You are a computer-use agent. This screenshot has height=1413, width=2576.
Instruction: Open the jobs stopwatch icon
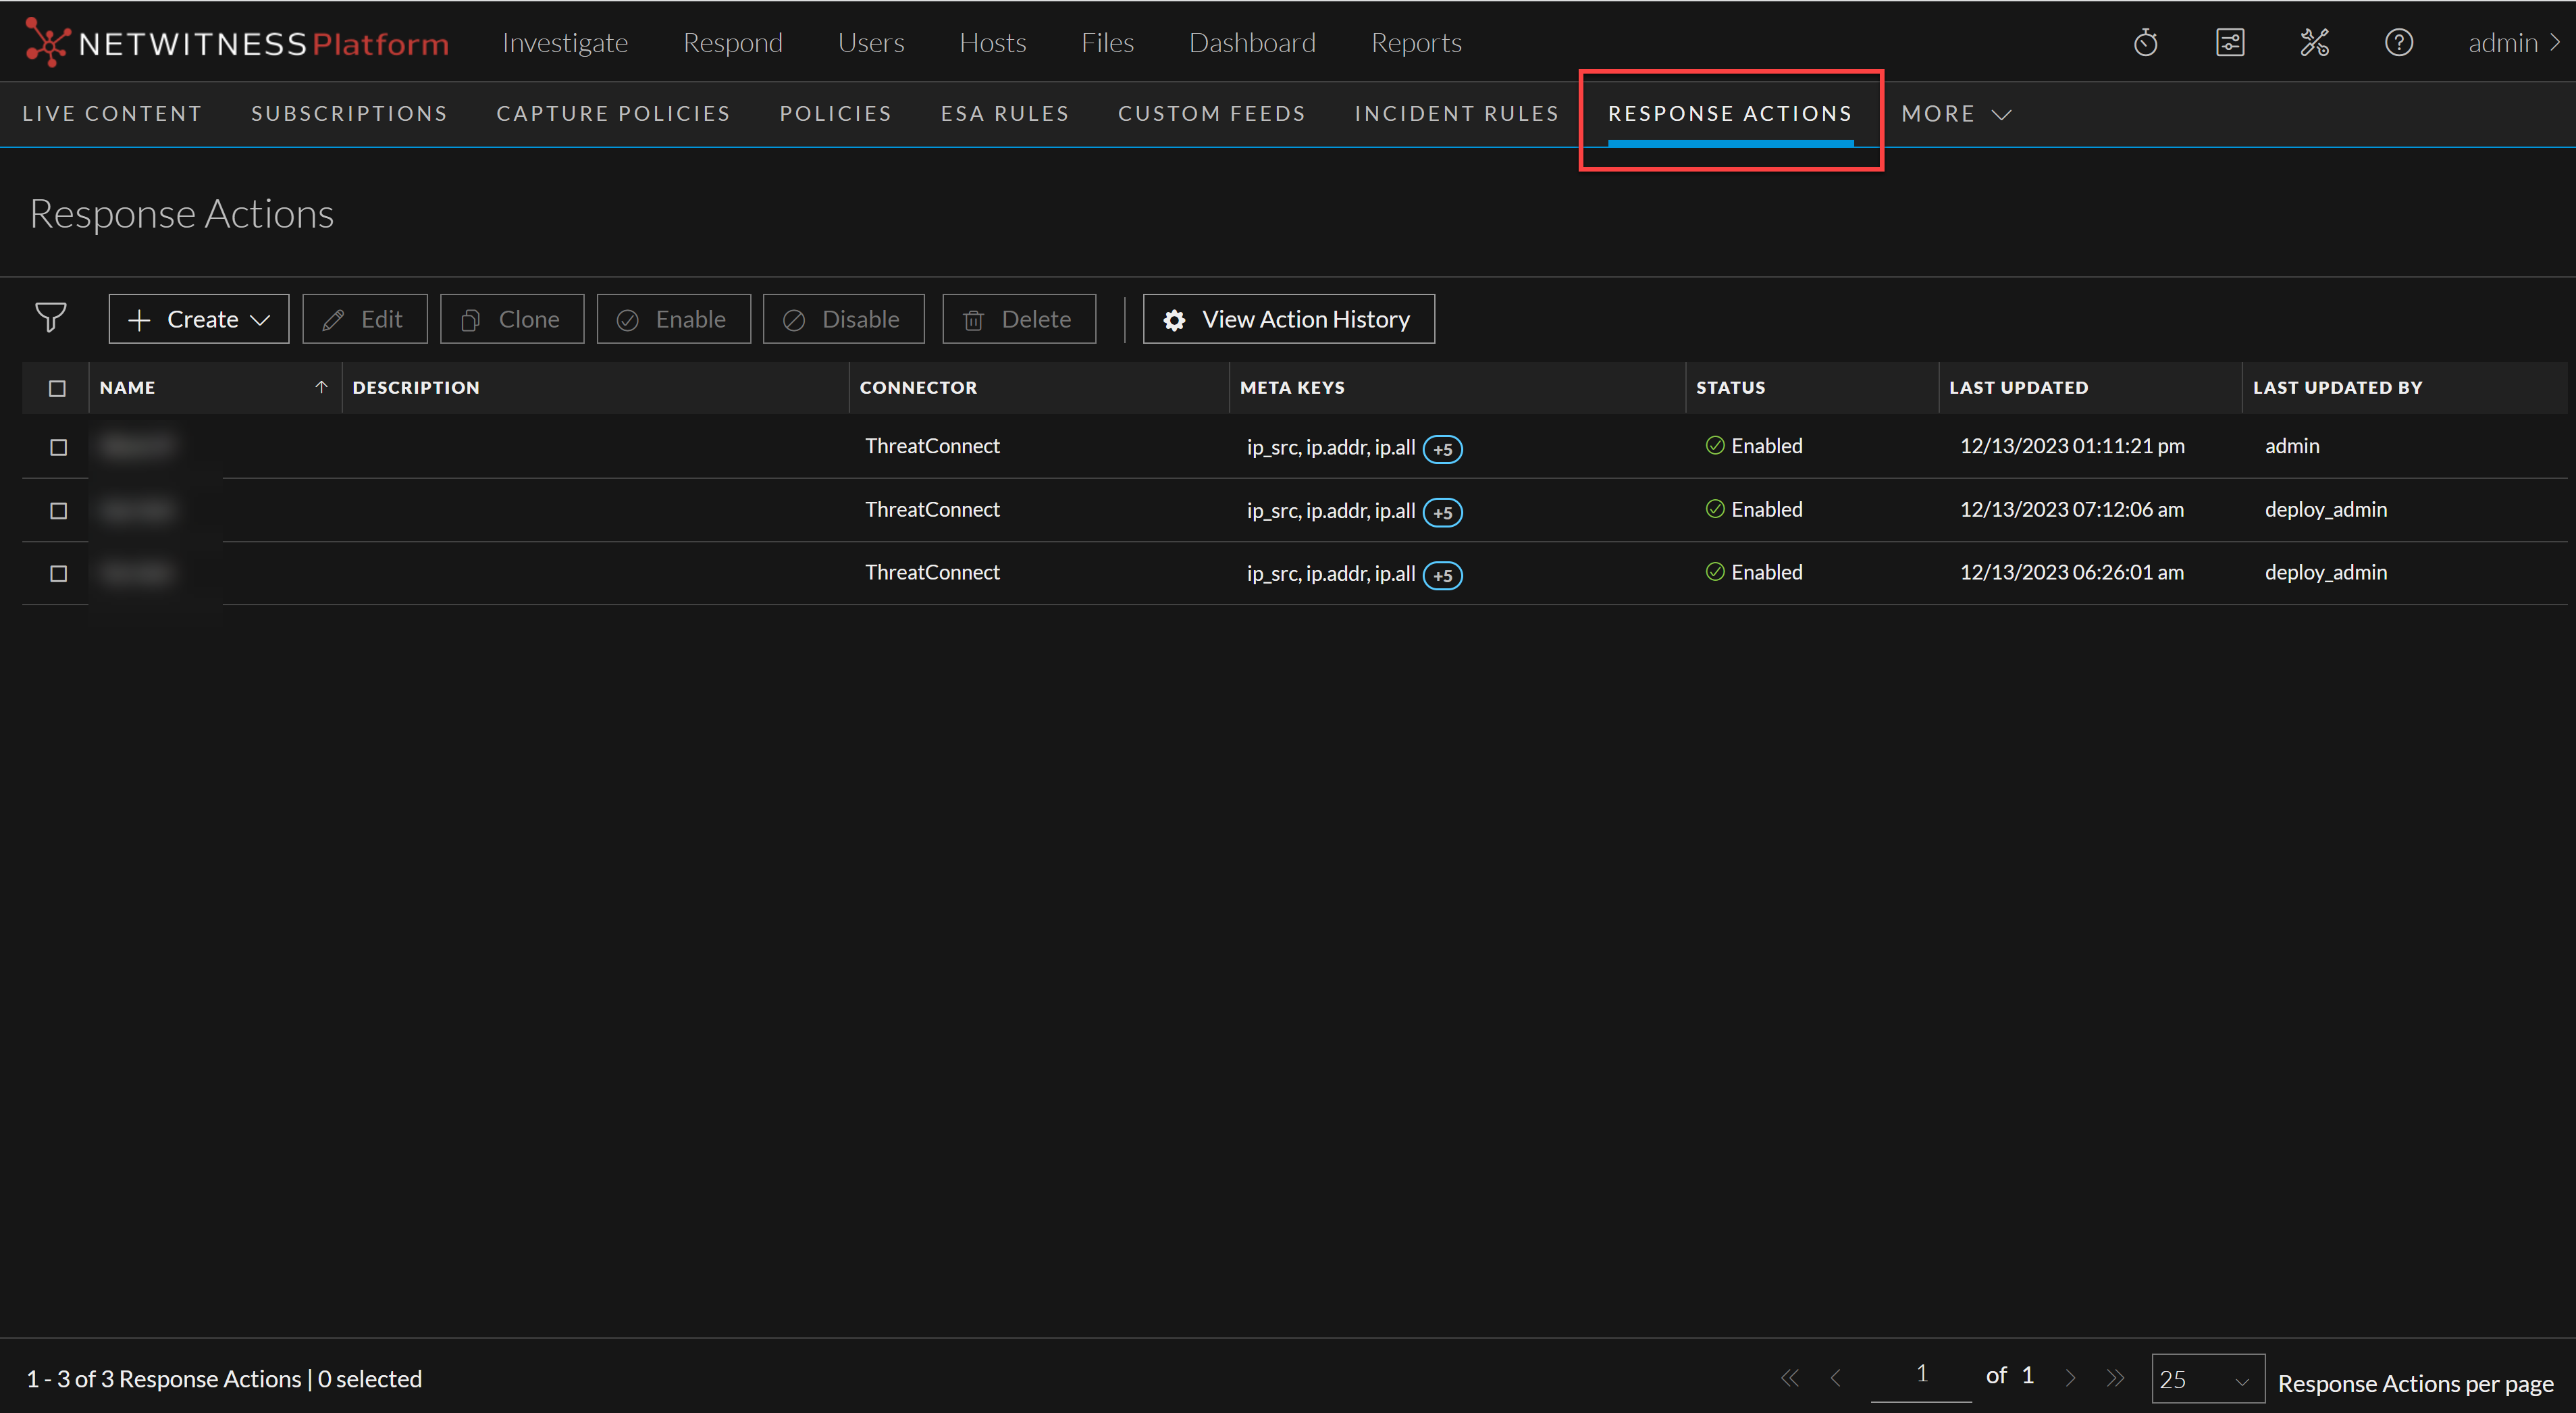pyautogui.click(x=2145, y=43)
